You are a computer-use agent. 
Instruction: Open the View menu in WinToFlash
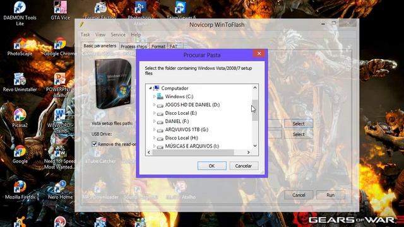tap(100, 35)
